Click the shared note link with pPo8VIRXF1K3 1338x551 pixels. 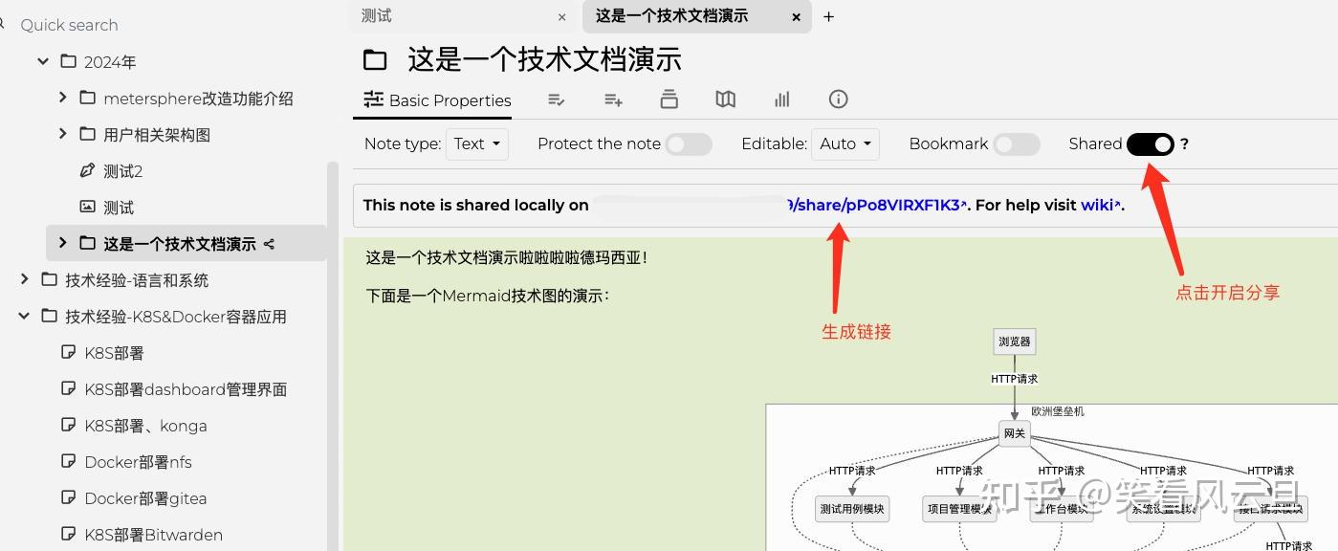876,205
